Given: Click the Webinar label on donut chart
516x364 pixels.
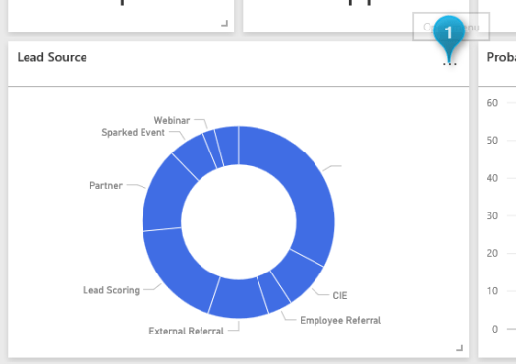Looking at the screenshot, I should [172, 121].
